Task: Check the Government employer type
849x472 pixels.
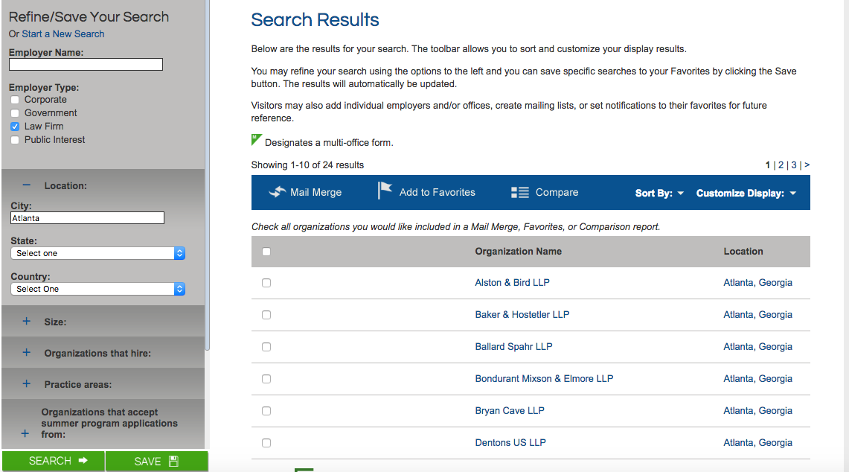Action: coord(15,113)
